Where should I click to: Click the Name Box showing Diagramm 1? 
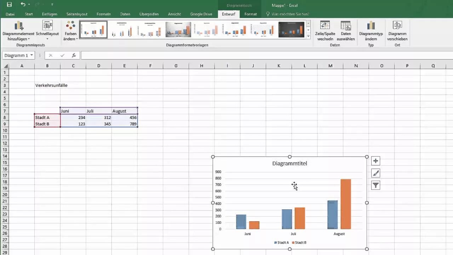pyautogui.click(x=16, y=55)
